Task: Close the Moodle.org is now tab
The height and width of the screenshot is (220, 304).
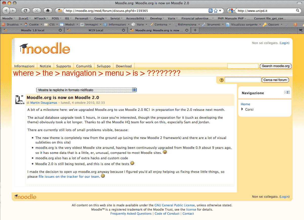Action: click(x=187, y=30)
